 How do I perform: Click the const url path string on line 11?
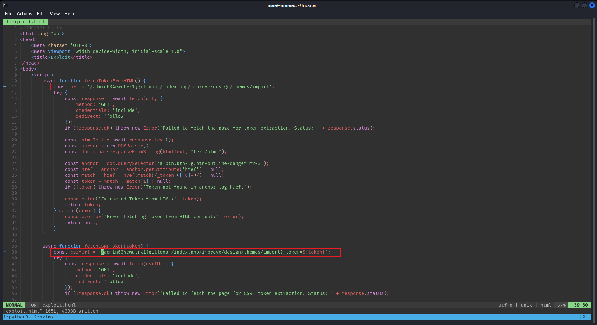tap(179, 87)
